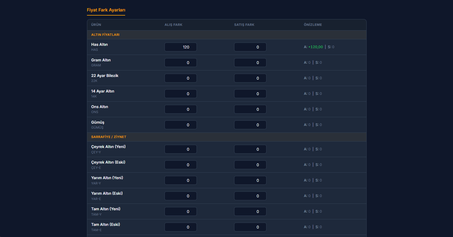Click Has Altın satış fark input
This screenshot has width=453, height=237.
point(250,47)
